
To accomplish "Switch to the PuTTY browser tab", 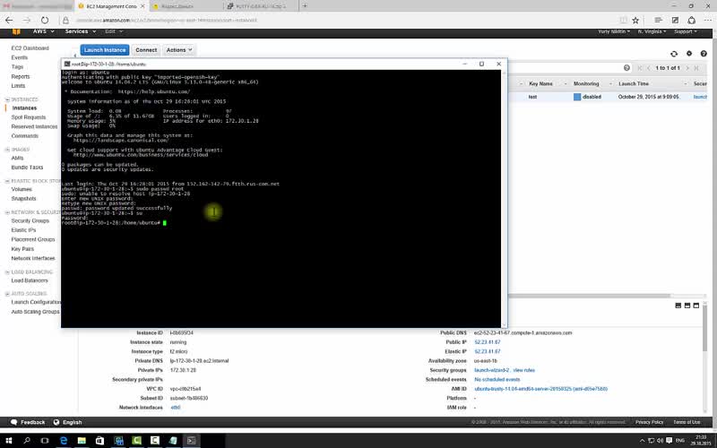I will point(261,6).
